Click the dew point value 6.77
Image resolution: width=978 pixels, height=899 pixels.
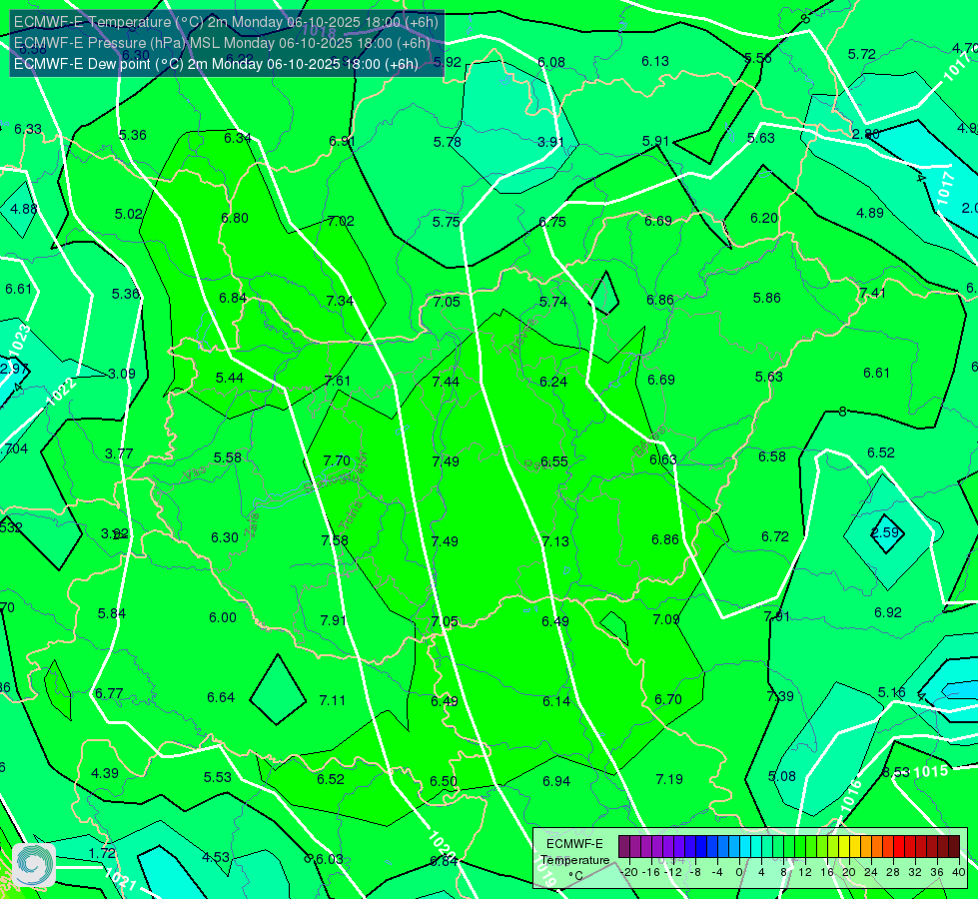coord(109,693)
